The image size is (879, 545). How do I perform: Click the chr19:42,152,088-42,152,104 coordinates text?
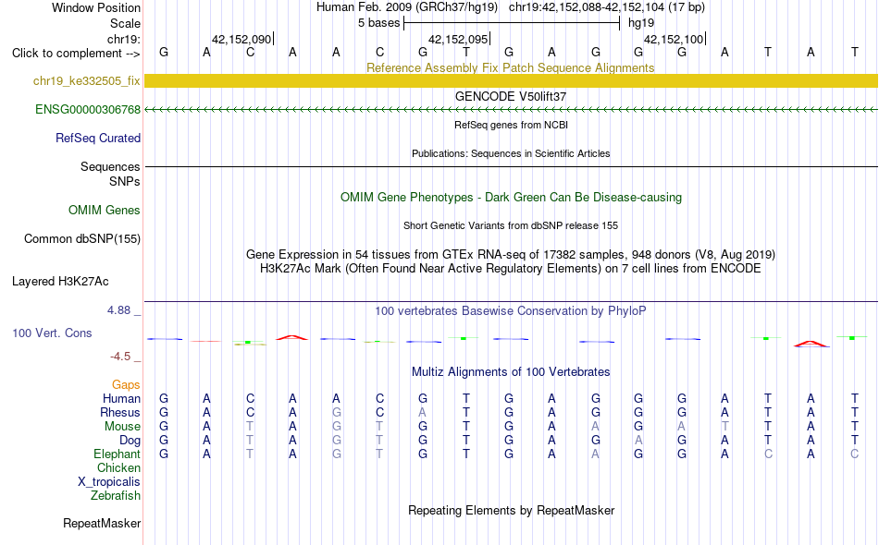[607, 7]
